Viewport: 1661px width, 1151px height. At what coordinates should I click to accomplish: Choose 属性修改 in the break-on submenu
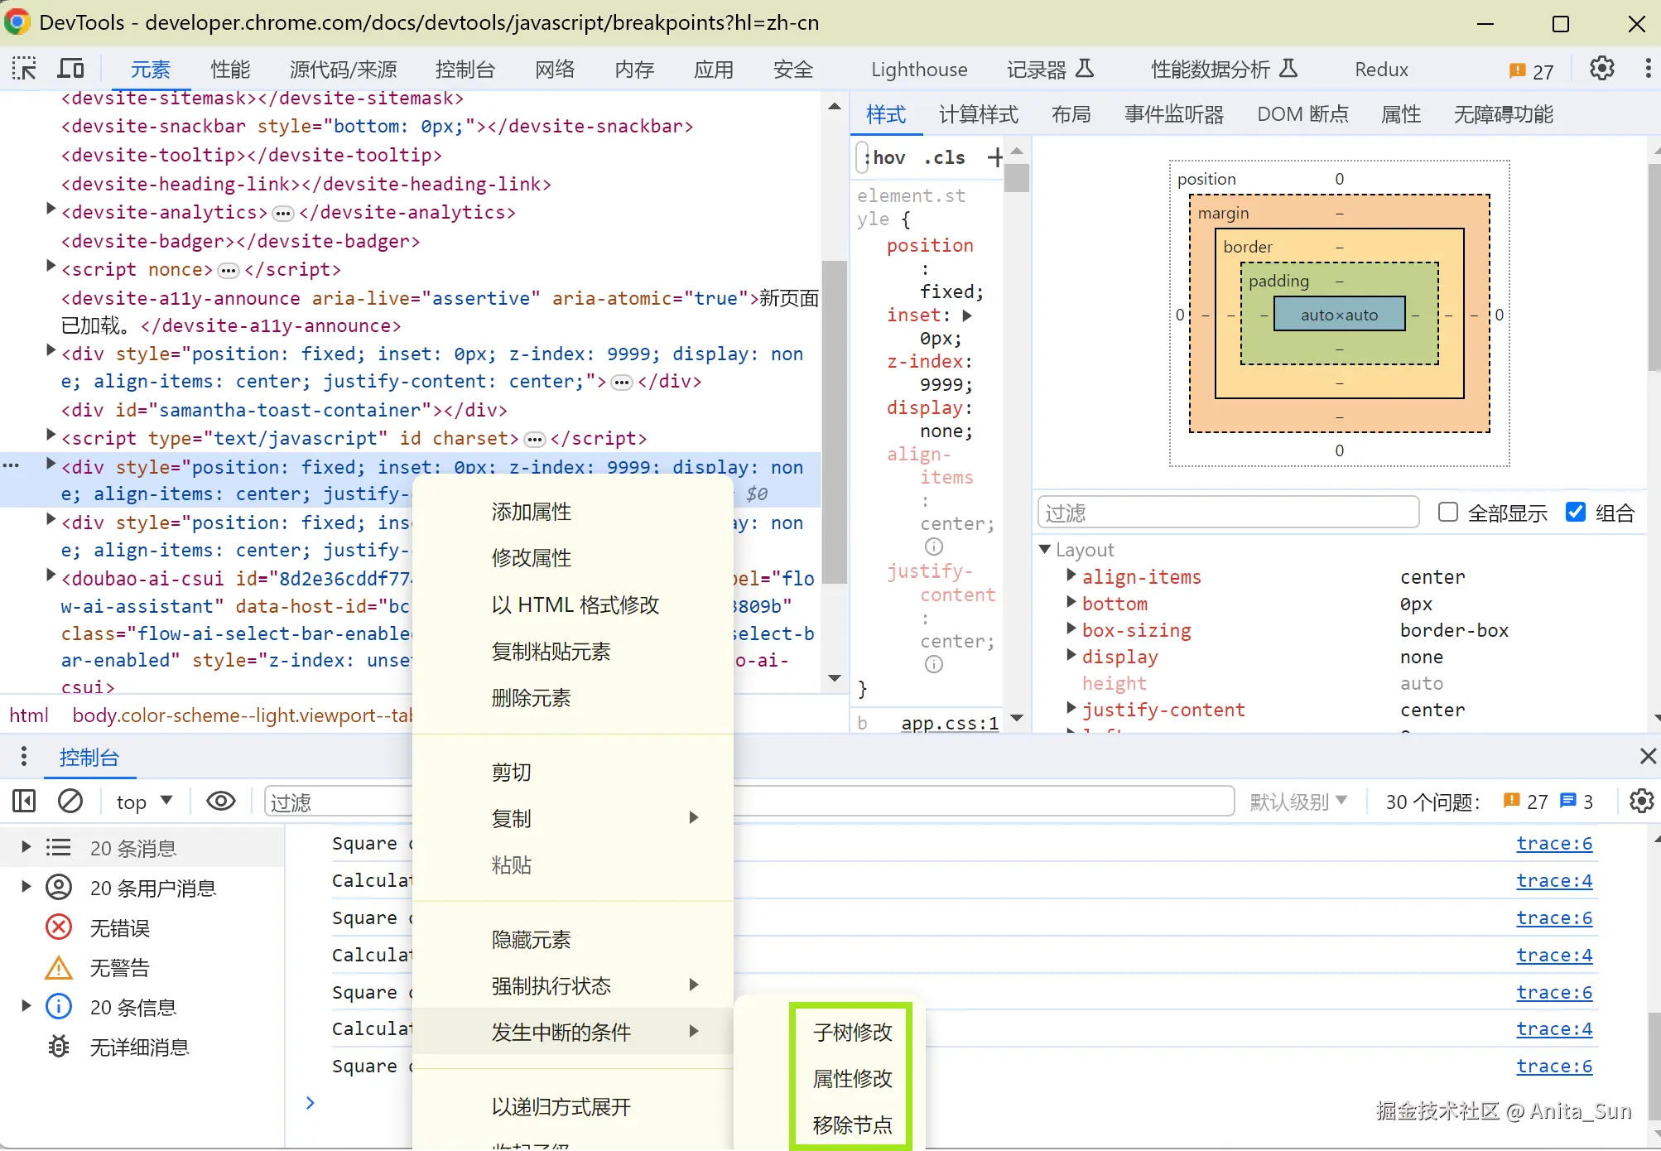click(852, 1078)
